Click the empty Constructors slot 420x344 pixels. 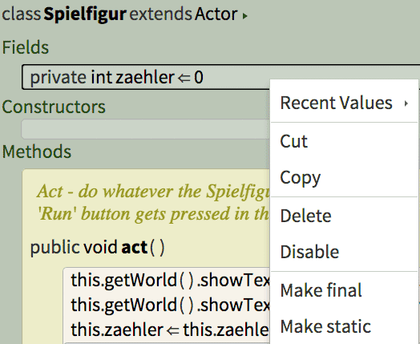[146, 129]
